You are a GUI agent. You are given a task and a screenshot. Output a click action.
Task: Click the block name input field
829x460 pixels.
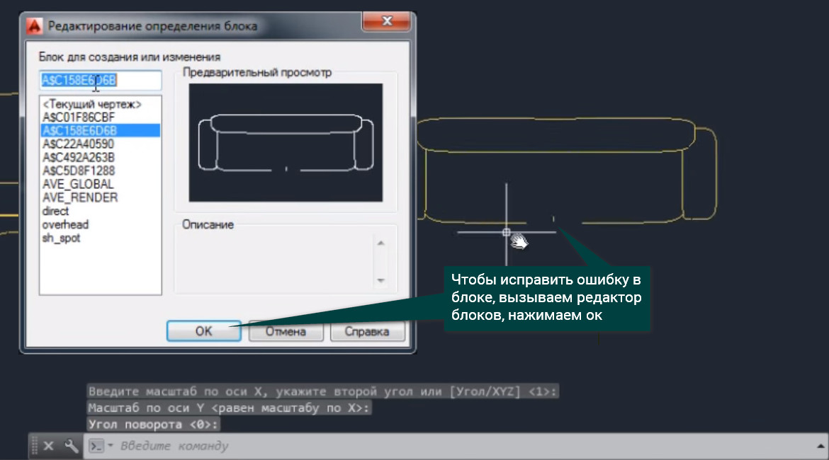point(101,80)
